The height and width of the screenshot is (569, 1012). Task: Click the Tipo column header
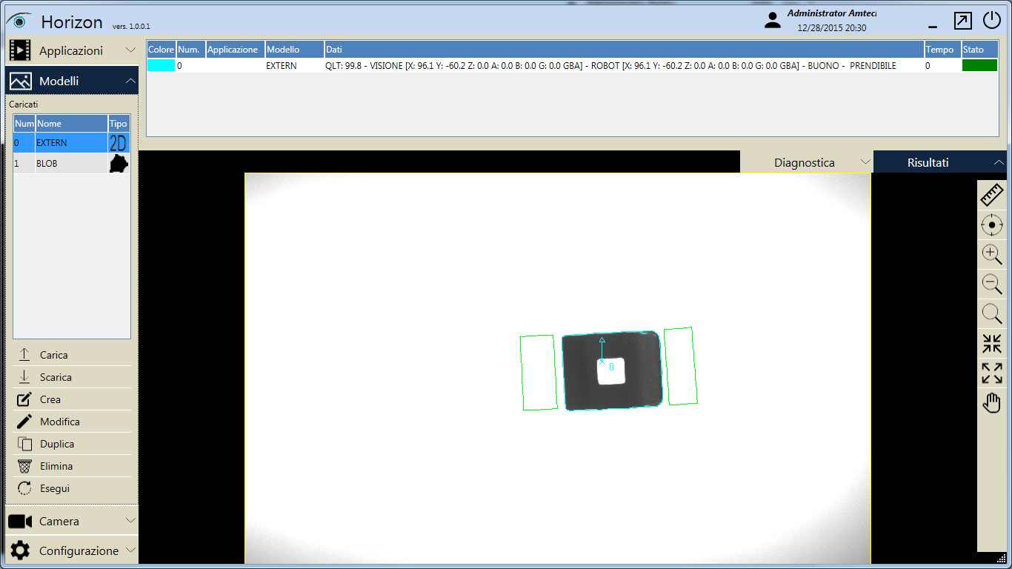119,124
